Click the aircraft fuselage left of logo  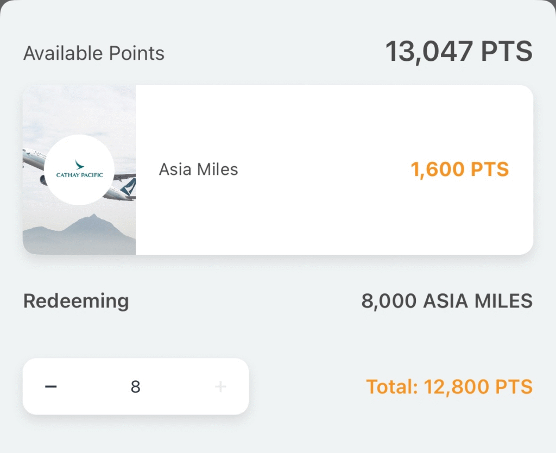point(33,160)
